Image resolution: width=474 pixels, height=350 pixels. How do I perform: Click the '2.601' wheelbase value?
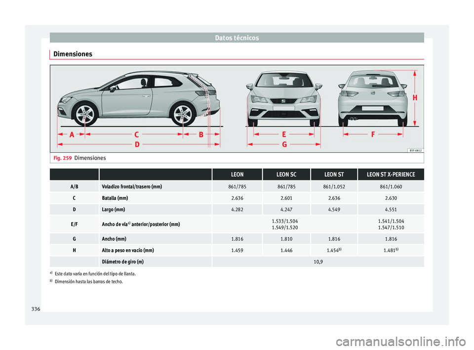(286, 198)
